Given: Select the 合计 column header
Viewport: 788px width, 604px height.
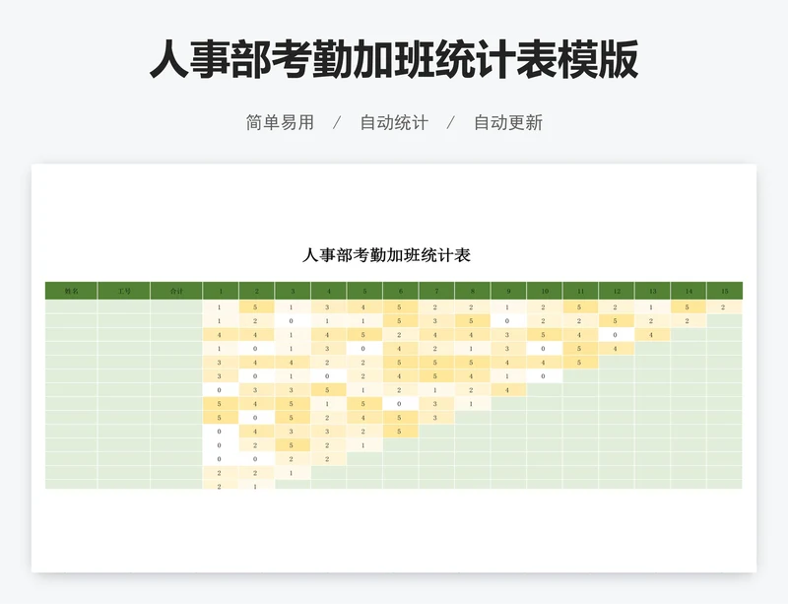Looking at the screenshot, I should (176, 292).
